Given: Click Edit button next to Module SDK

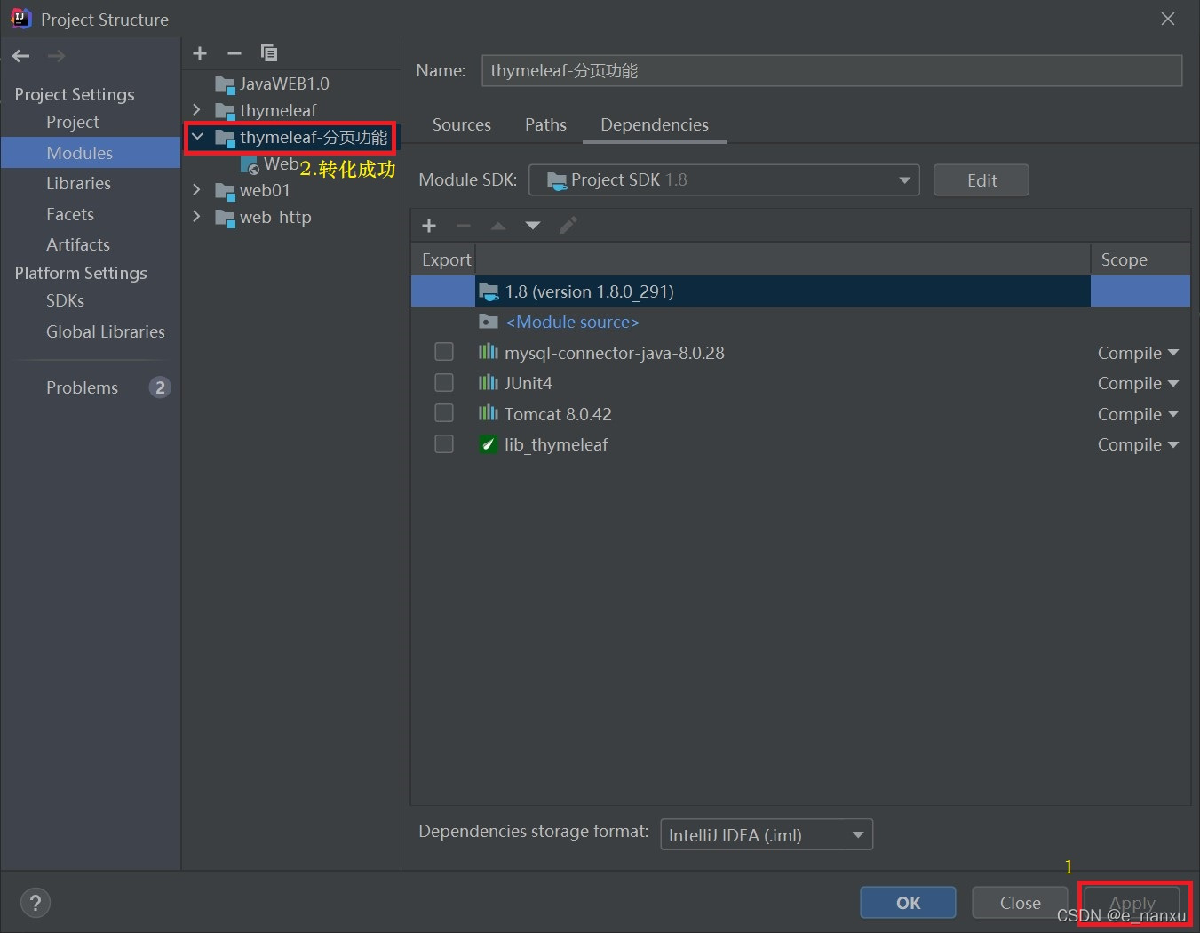Looking at the screenshot, I should point(981,180).
